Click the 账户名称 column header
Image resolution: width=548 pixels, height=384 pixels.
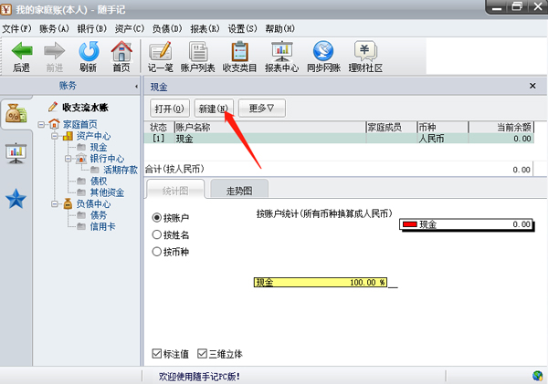tap(270, 127)
